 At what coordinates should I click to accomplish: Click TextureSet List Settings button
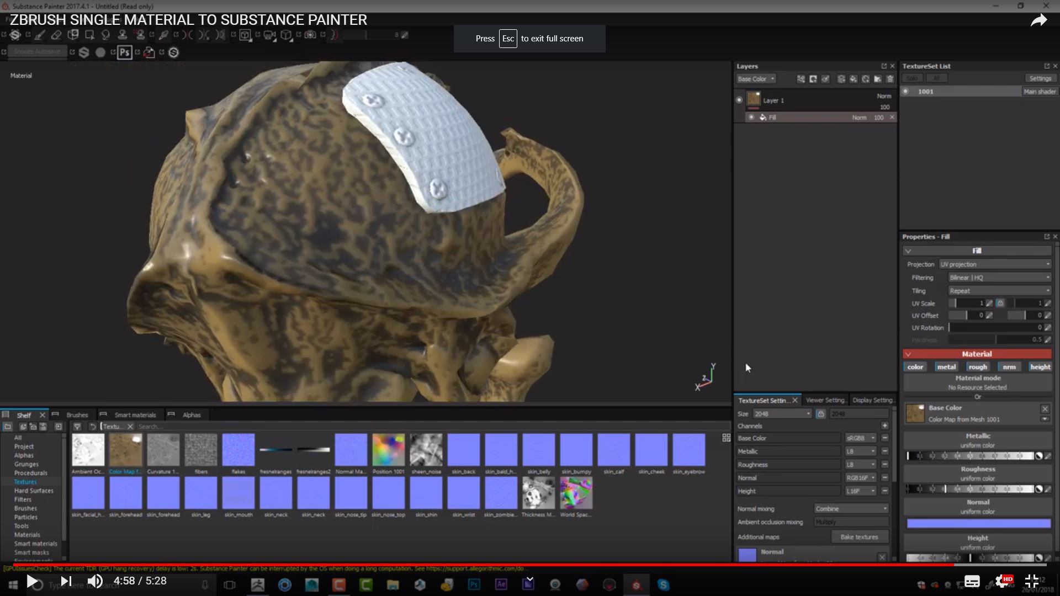[x=1040, y=78]
